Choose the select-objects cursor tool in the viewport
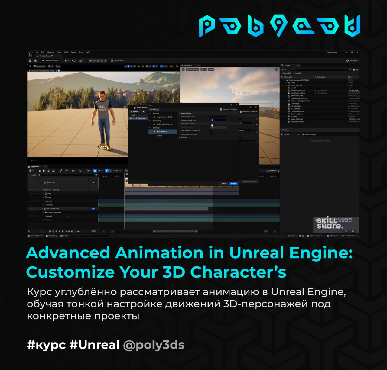387x370 pixels. [x=125, y=66]
